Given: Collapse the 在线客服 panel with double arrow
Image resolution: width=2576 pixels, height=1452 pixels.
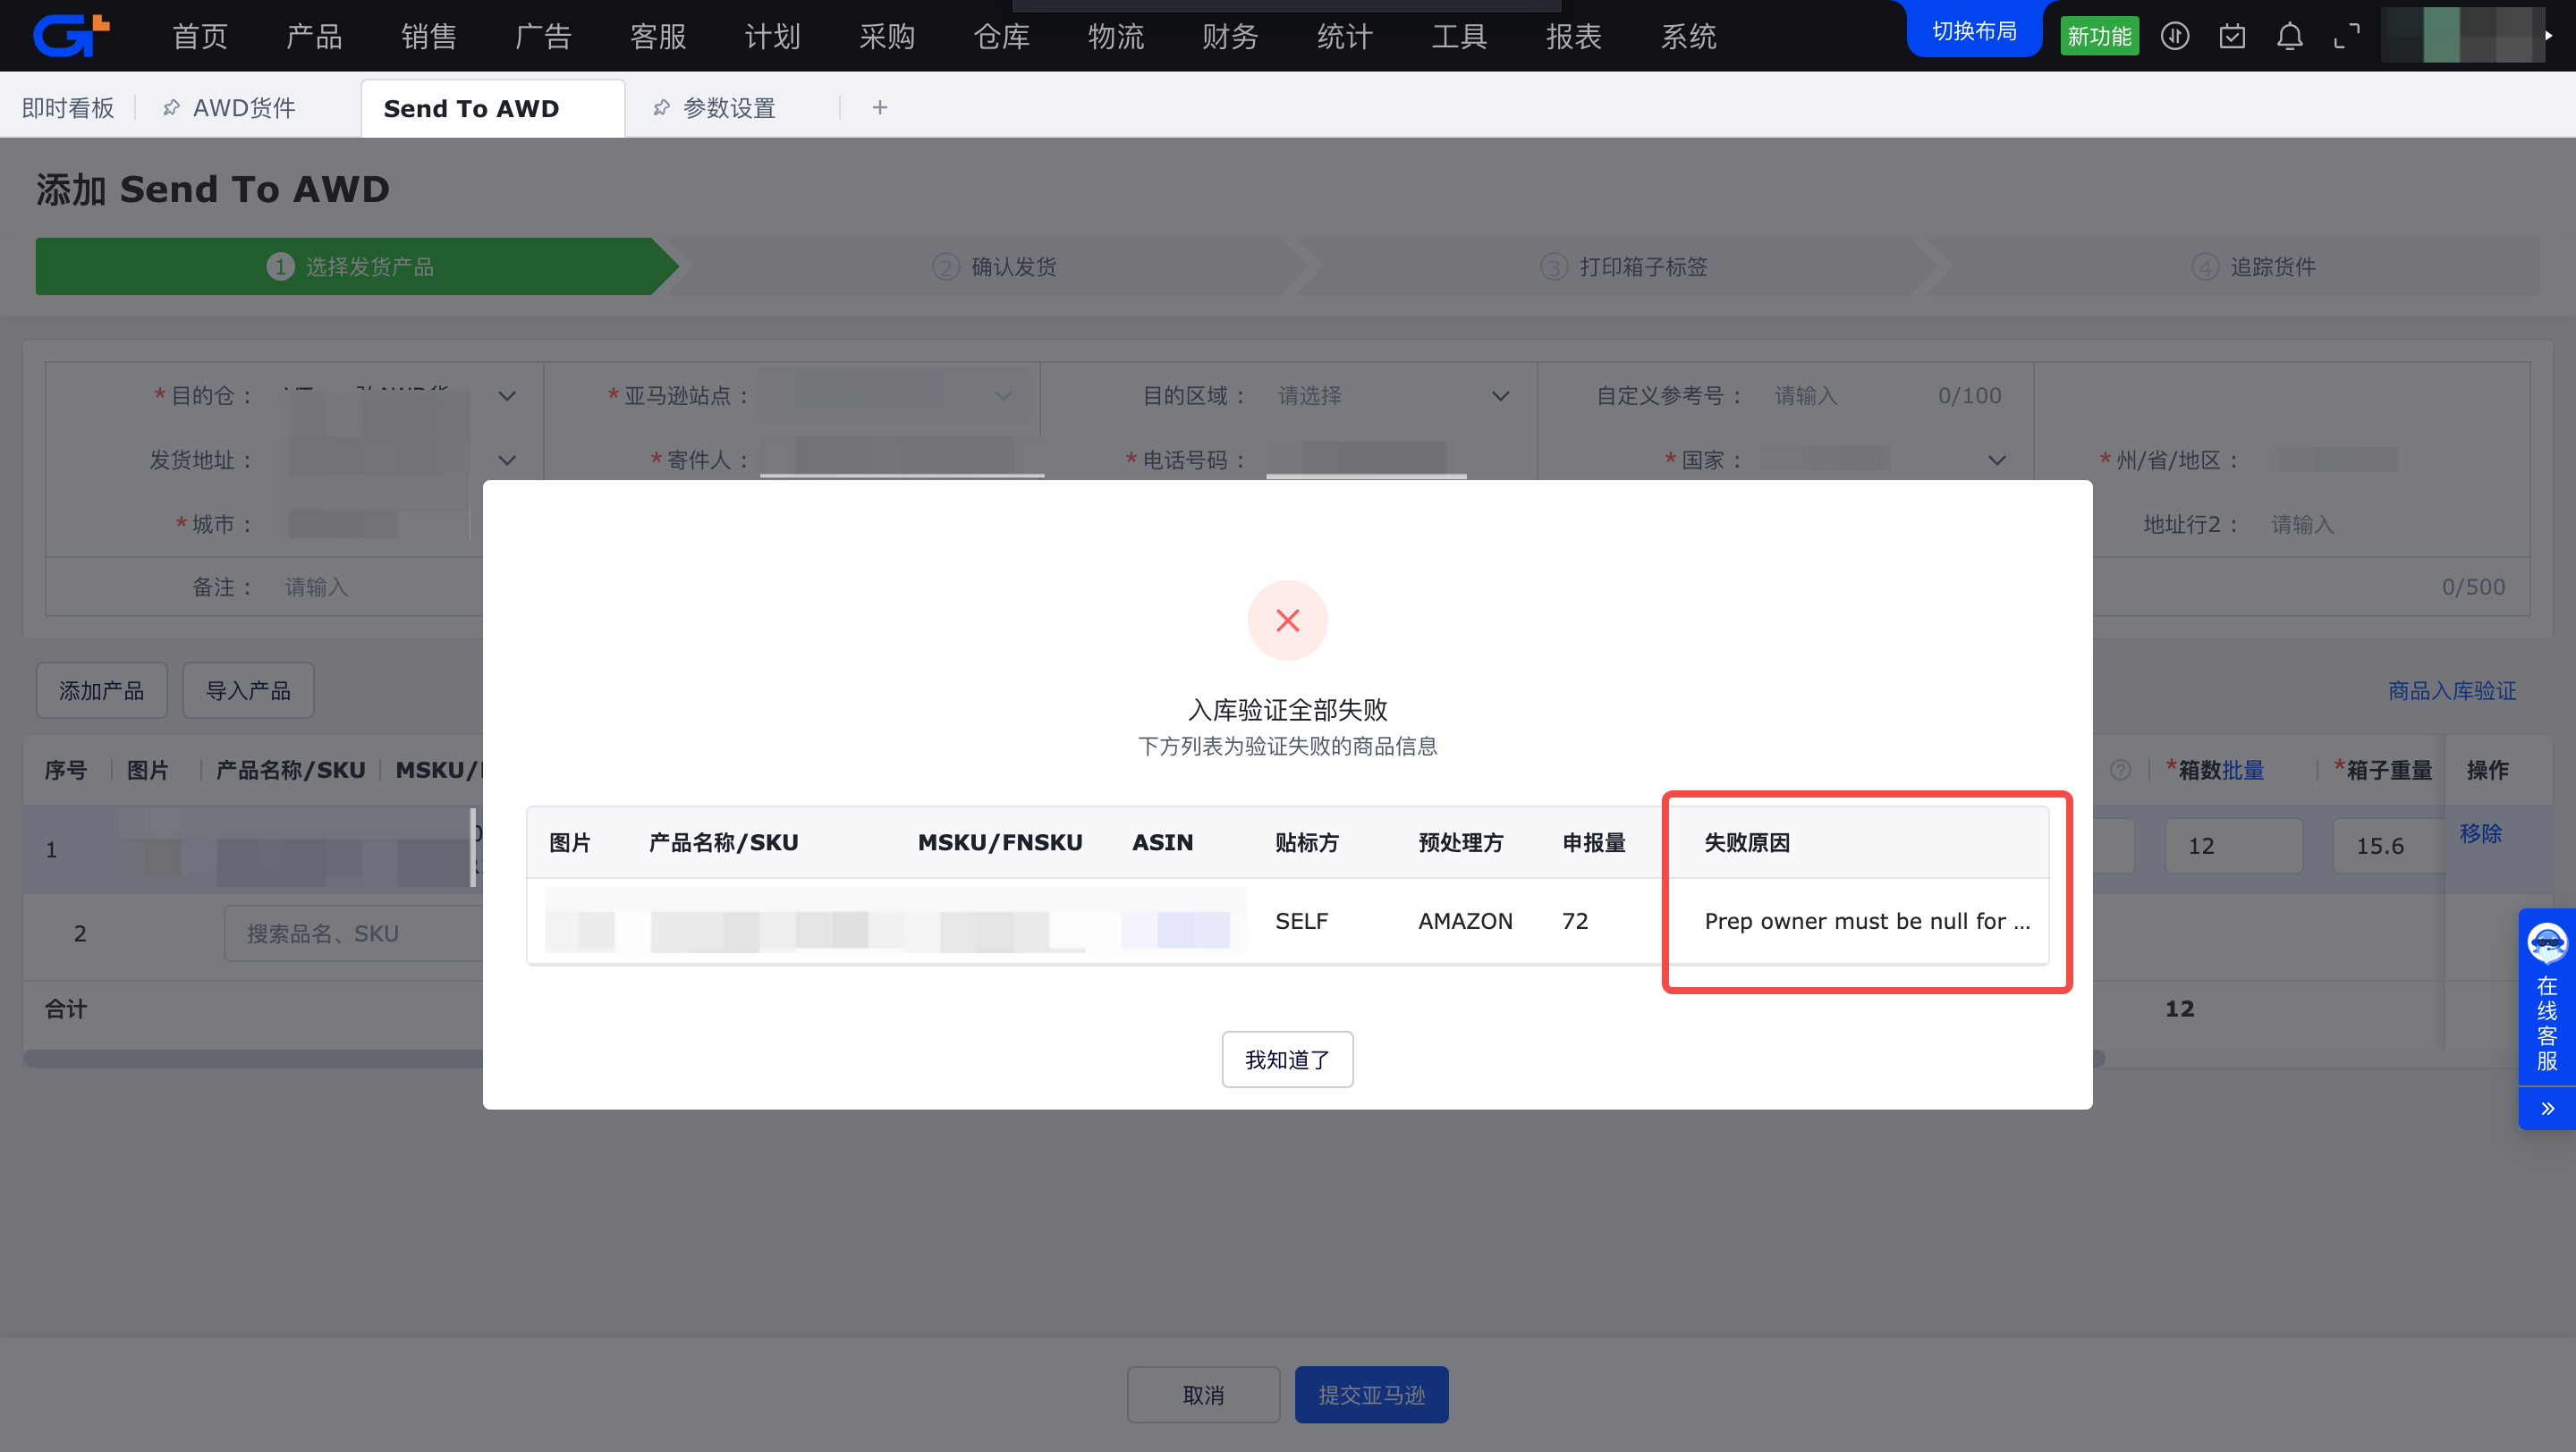Looking at the screenshot, I should coord(2546,1107).
